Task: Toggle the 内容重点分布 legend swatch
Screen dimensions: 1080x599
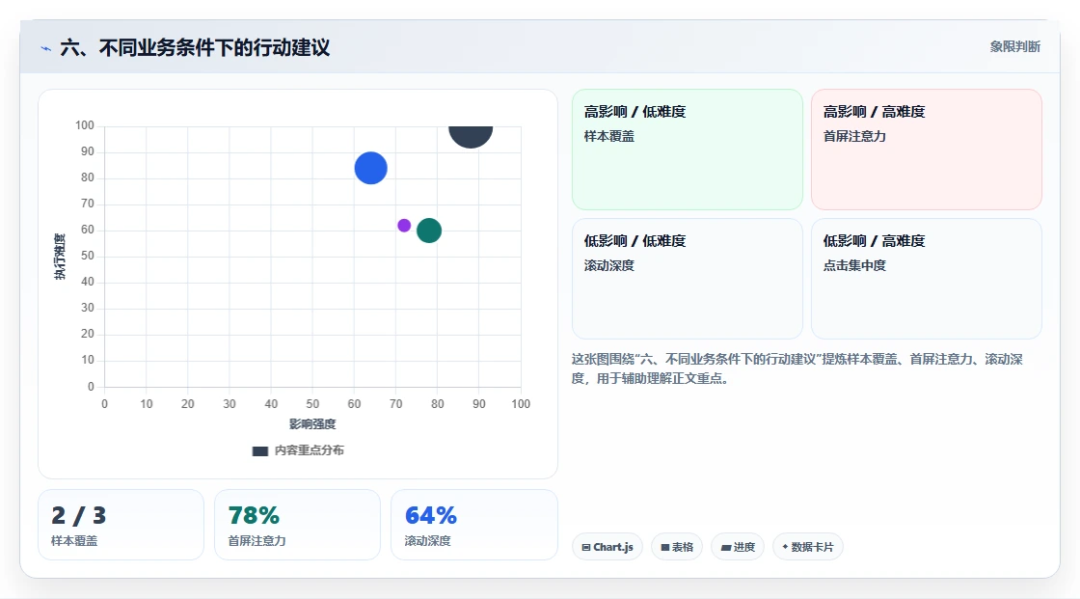Action: [259, 450]
